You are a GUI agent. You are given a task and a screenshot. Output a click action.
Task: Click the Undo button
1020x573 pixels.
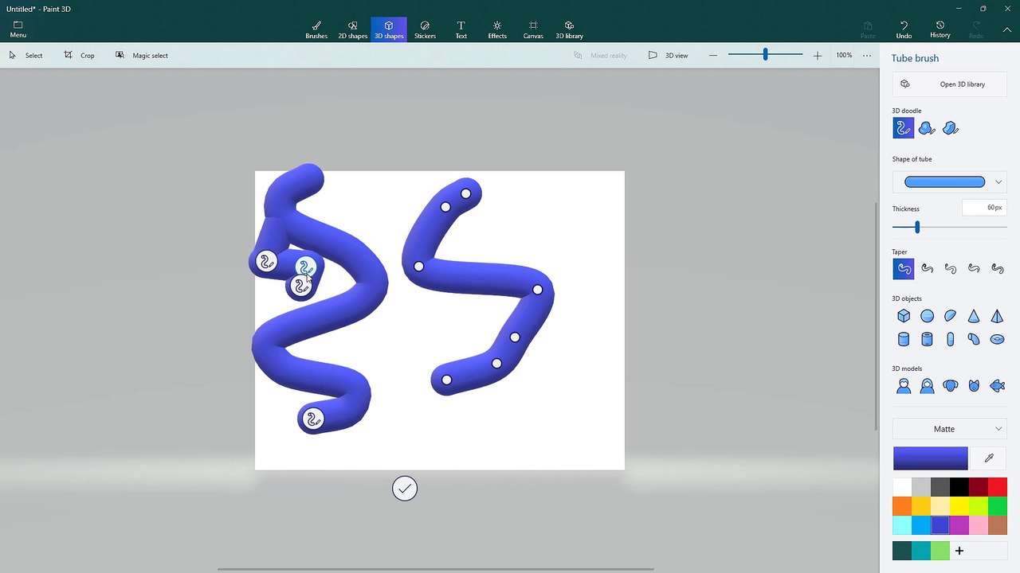(x=904, y=29)
